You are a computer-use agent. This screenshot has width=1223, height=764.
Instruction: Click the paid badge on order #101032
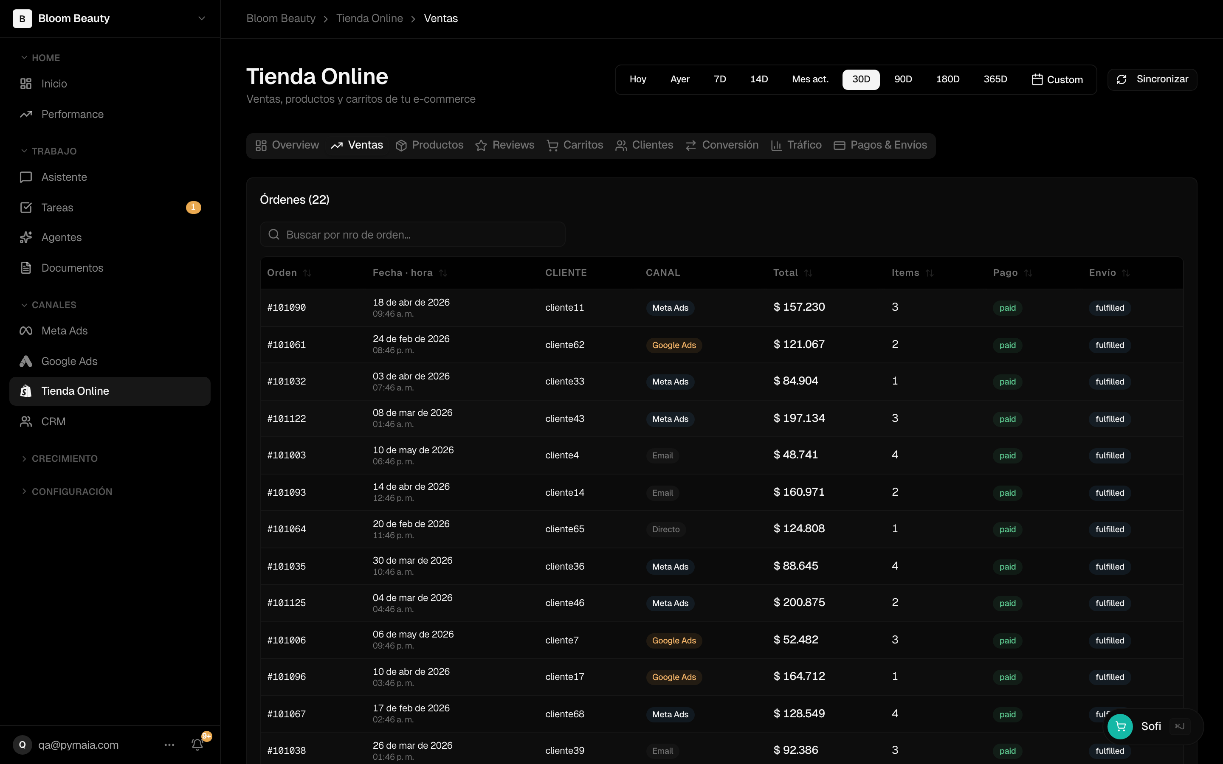1007,382
